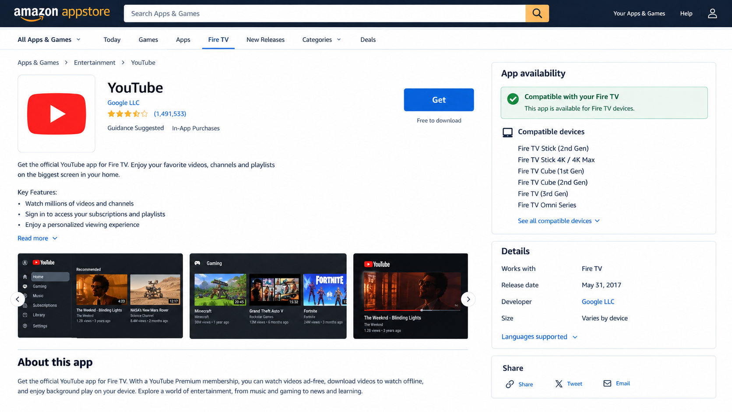Click the Amazon Appstore logo
The height and width of the screenshot is (412, 732).
point(62,13)
